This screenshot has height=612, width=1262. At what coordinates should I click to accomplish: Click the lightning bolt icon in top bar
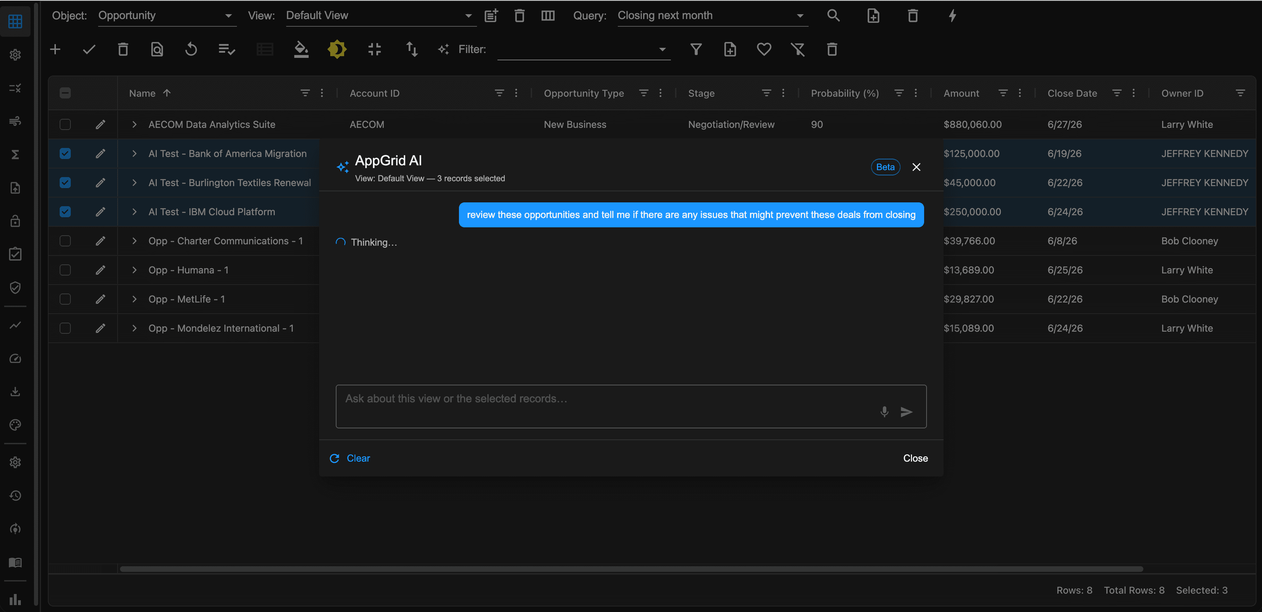(x=952, y=16)
